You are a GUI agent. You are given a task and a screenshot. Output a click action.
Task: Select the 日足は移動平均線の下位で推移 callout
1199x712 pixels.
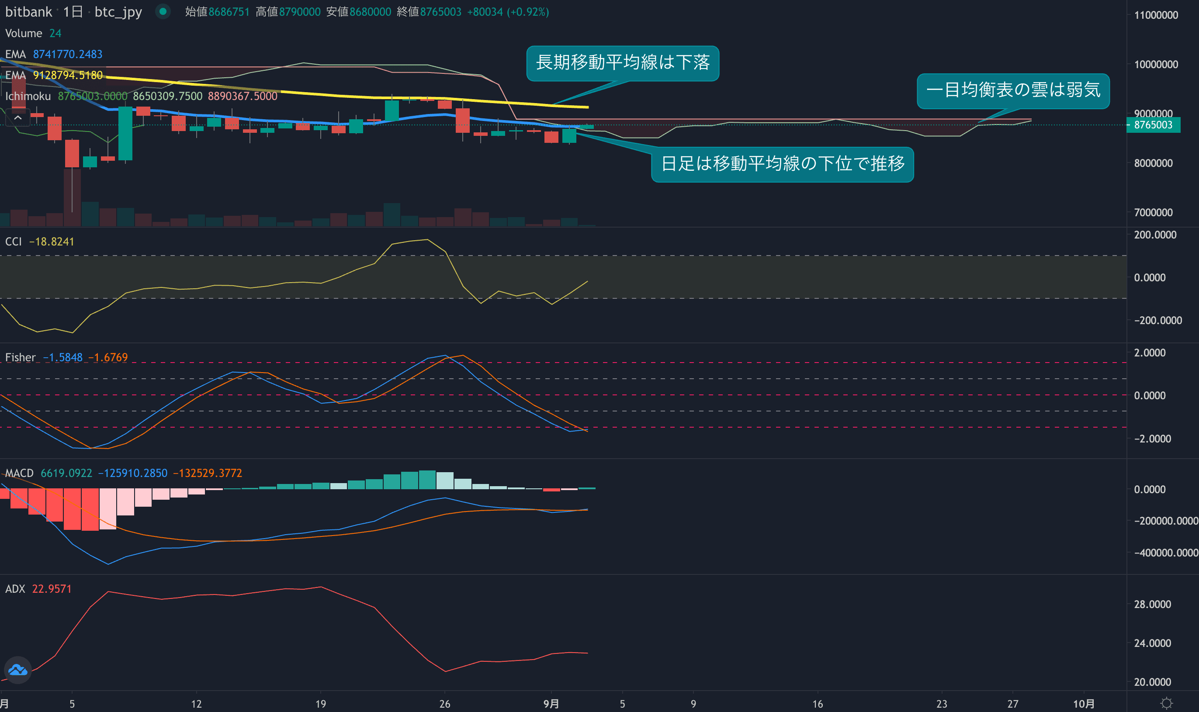pos(782,164)
